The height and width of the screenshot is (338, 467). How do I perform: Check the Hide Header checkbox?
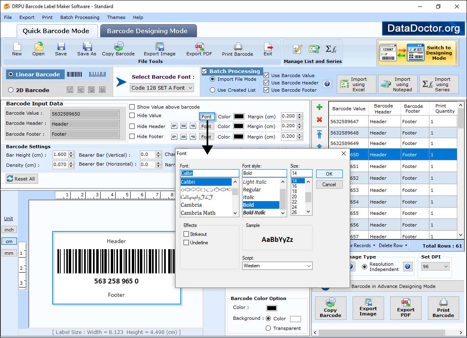coord(132,126)
